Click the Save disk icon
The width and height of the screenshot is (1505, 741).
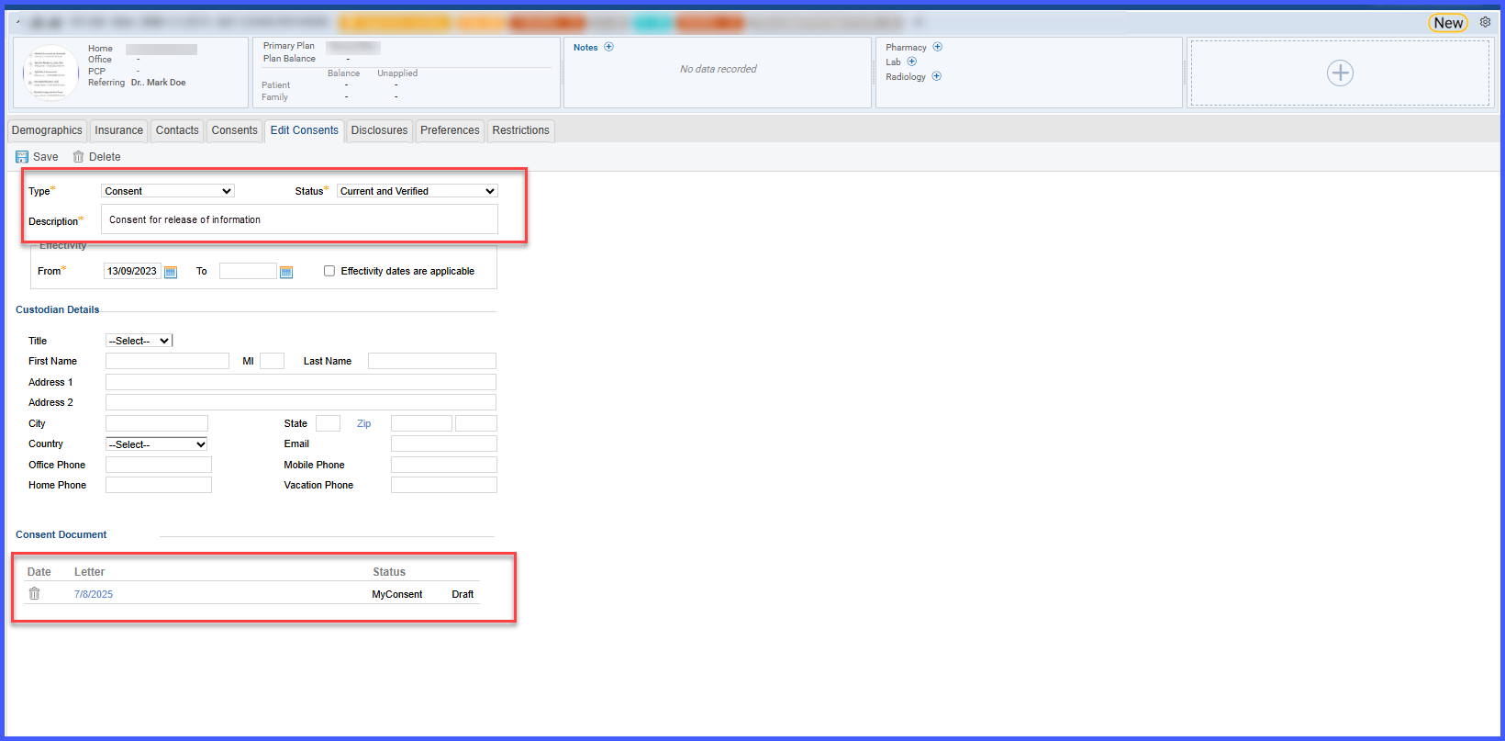click(22, 157)
